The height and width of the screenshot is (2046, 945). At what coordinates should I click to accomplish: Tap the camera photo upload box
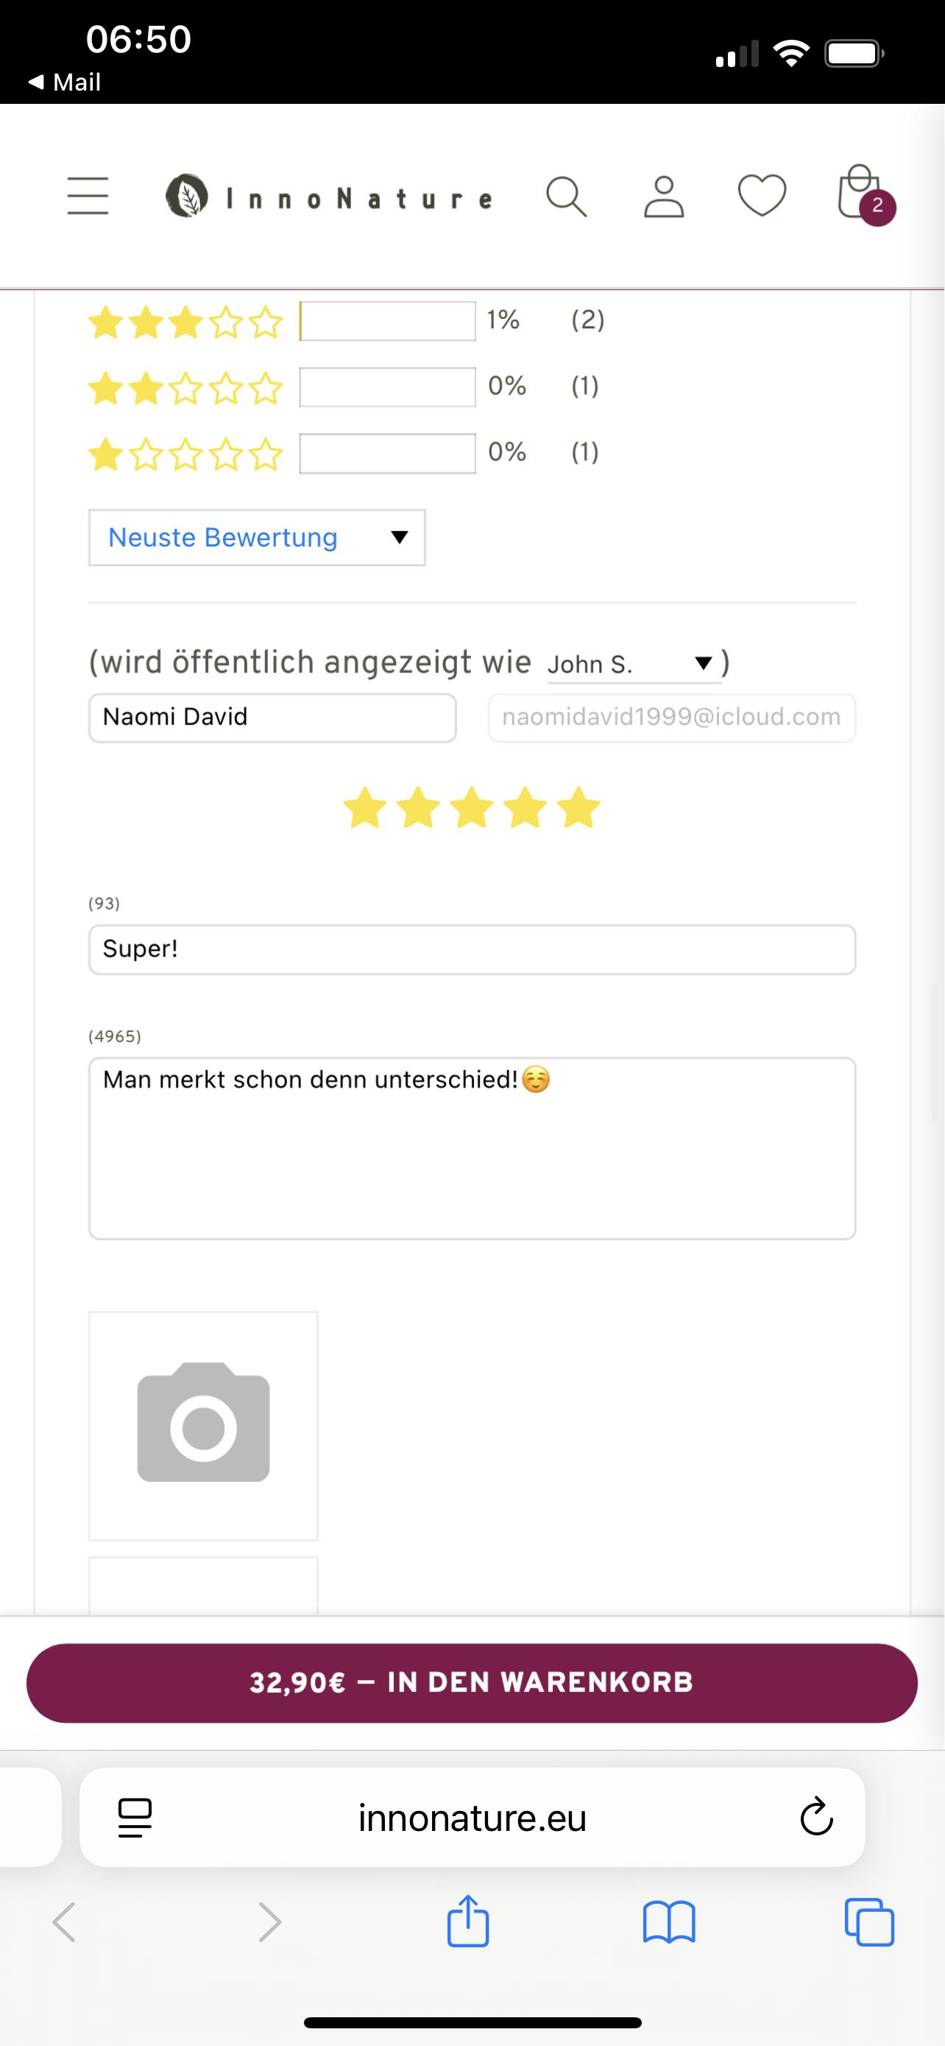tap(203, 1425)
